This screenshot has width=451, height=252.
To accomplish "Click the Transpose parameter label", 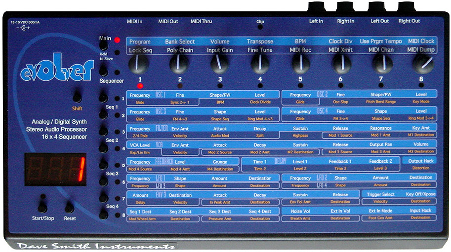I will click(260, 41).
